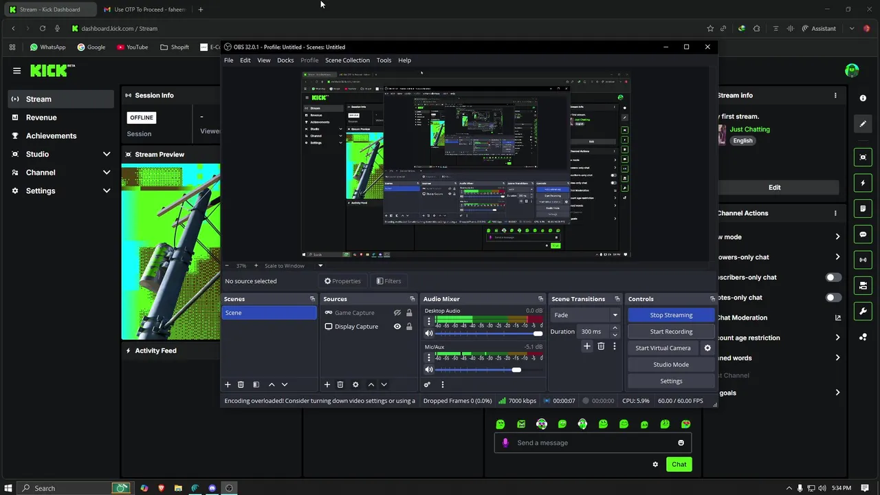Open OBS Edit menu
Viewport: 880px width, 495px height.
(x=245, y=60)
